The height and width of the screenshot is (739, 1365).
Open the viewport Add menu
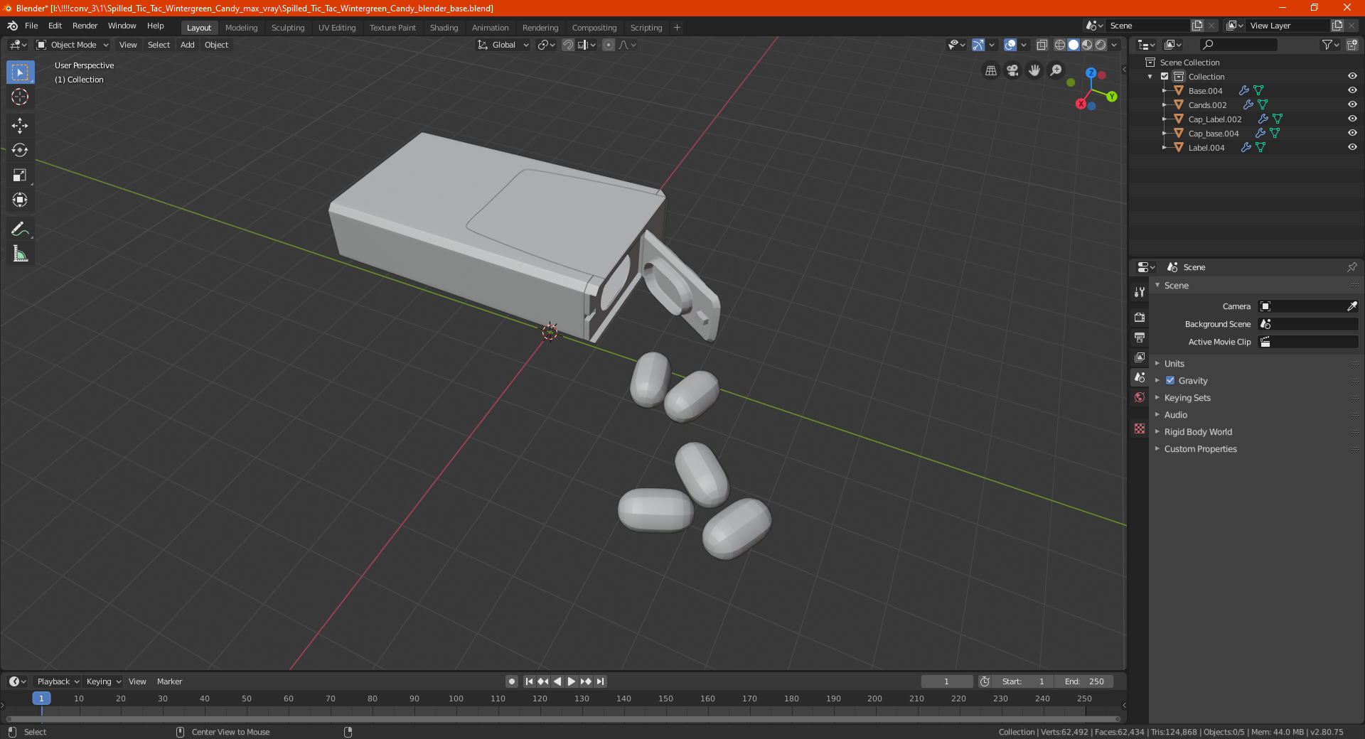click(187, 45)
